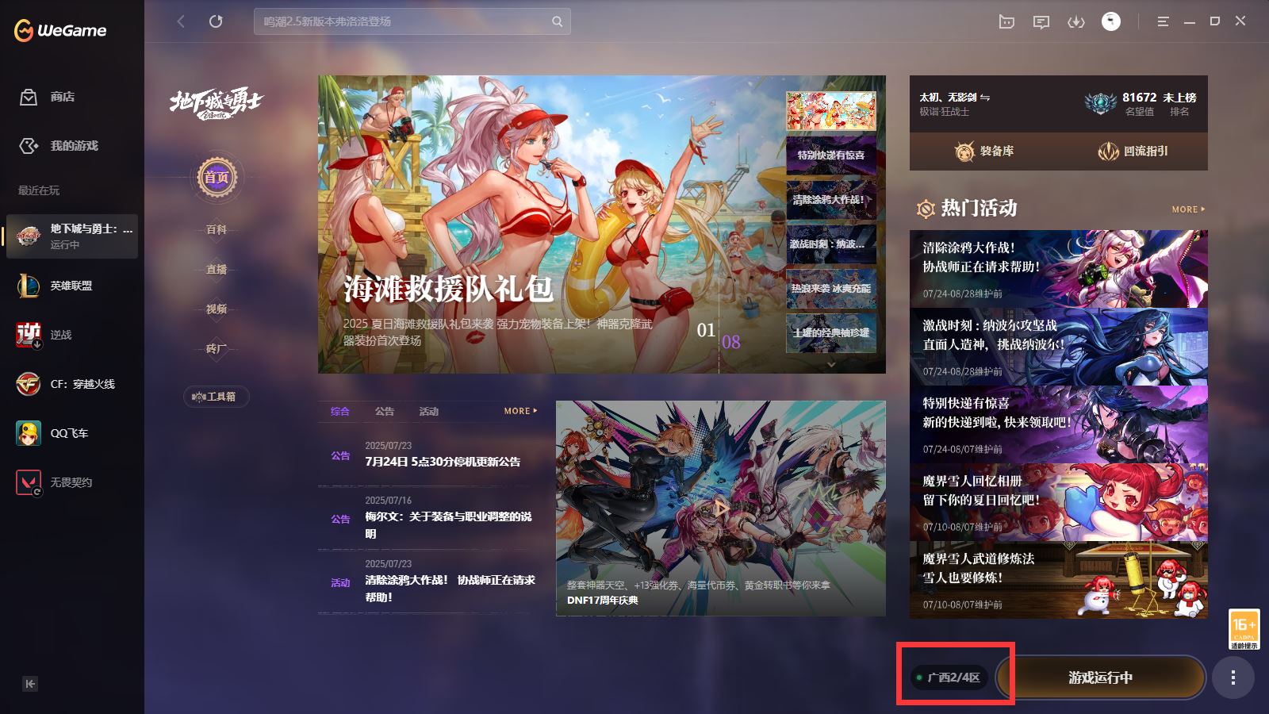1269x714 pixels.
Task: Open the three-dot more options button
Action: pyautogui.click(x=1233, y=678)
